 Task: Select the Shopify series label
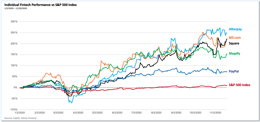[x=235, y=53]
